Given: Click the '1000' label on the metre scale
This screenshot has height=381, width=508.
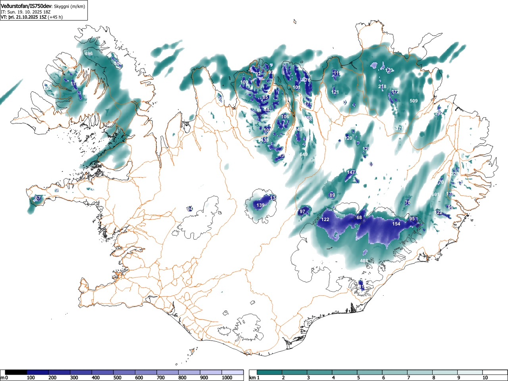Looking at the screenshot, I should [227, 378].
